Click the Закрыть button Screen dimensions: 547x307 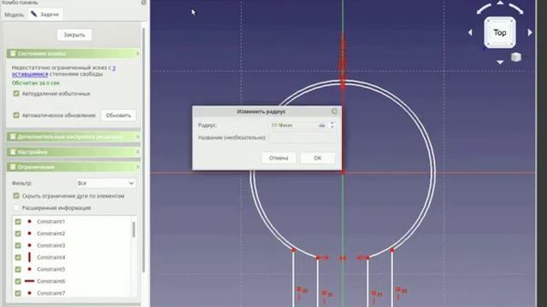click(74, 35)
